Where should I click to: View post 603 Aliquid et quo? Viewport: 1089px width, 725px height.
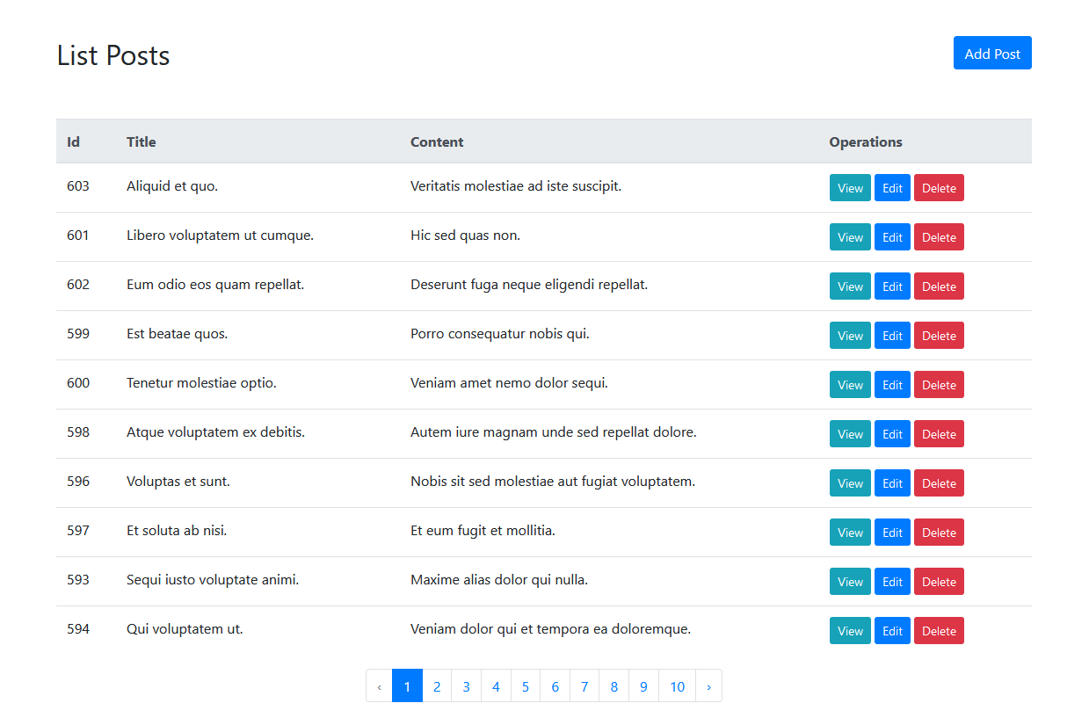(850, 188)
